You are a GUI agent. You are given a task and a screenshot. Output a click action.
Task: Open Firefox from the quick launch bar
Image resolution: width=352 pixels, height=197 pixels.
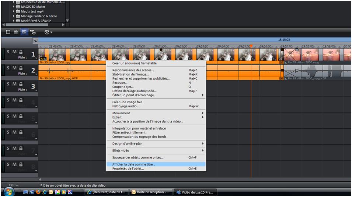tap(38, 192)
